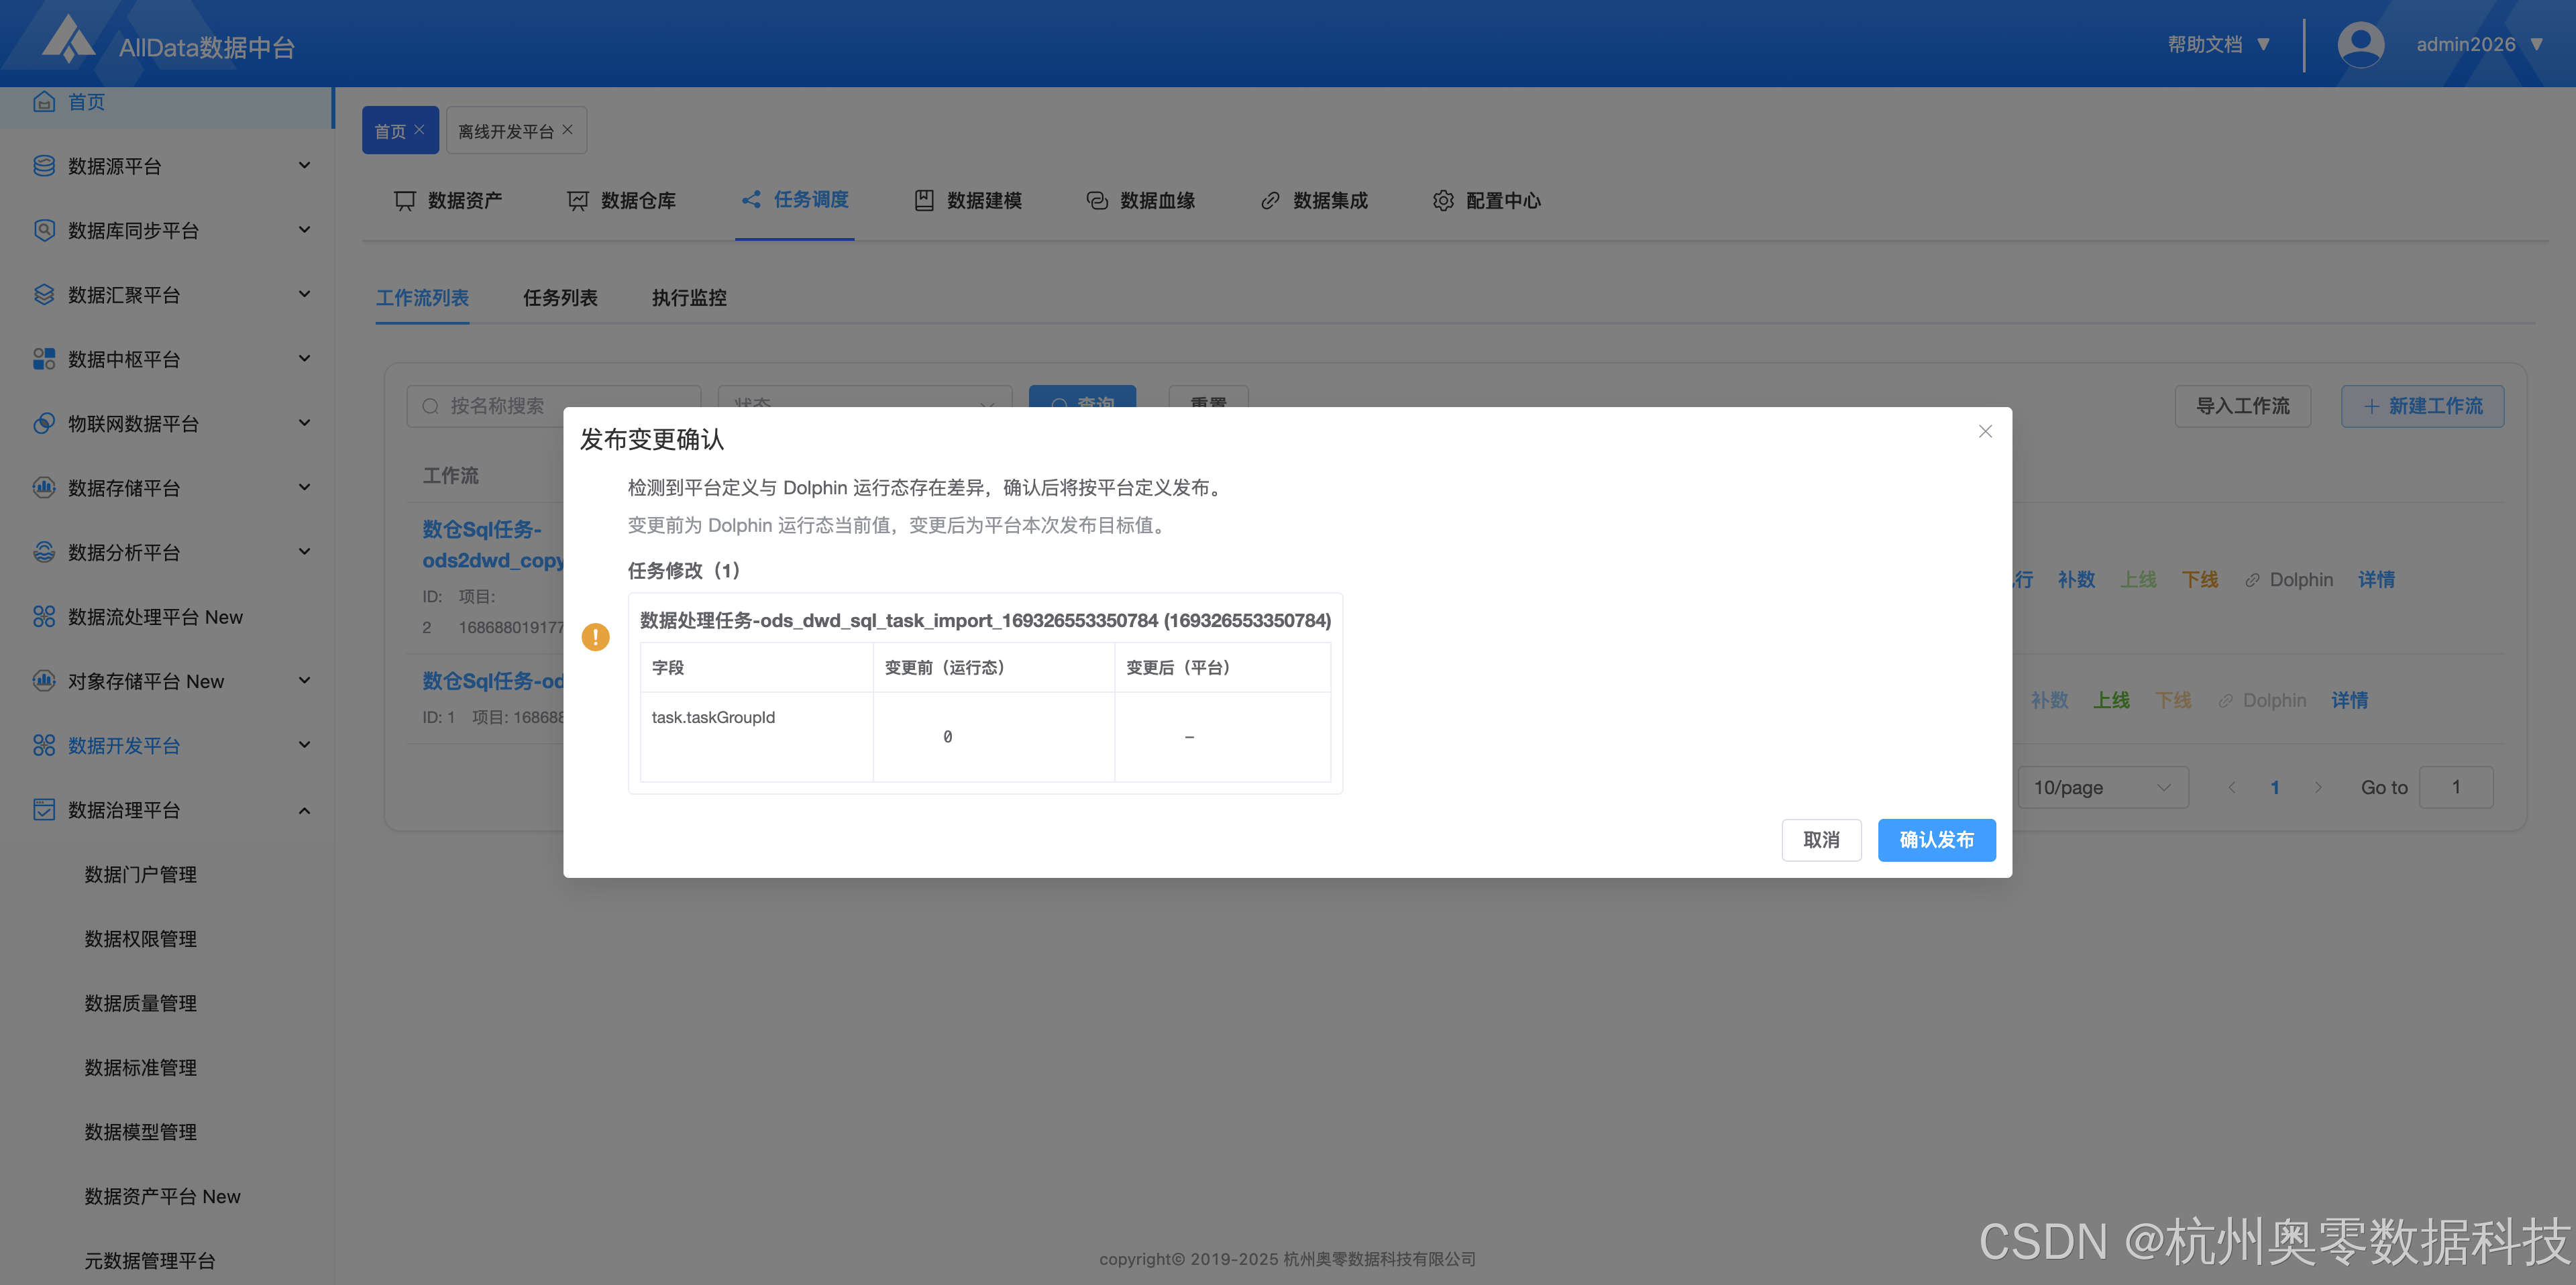Open 数据质量管理 in sidebar
The height and width of the screenshot is (1285, 2576).
[x=141, y=1003]
